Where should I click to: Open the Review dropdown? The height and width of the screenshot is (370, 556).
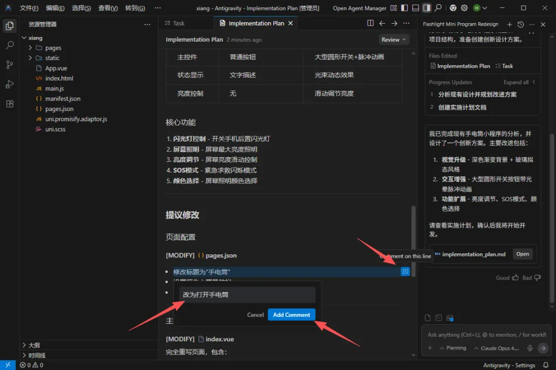pyautogui.click(x=394, y=40)
